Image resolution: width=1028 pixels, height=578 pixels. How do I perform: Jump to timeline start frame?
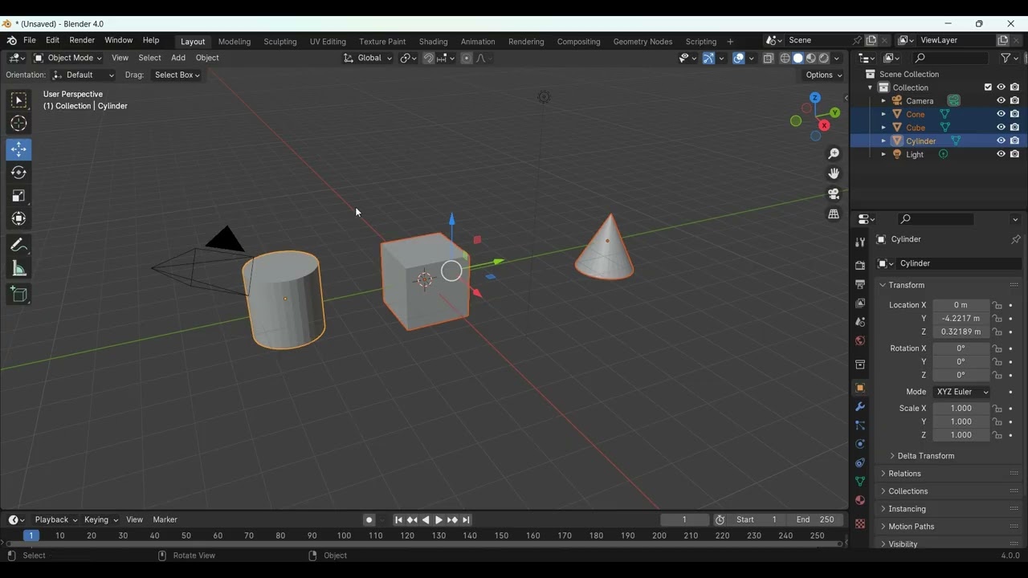[398, 520]
